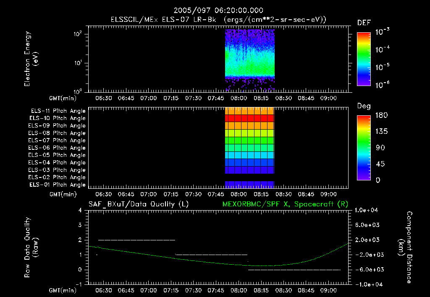Select the ELS-10 Pitch Angle row label

[58, 118]
